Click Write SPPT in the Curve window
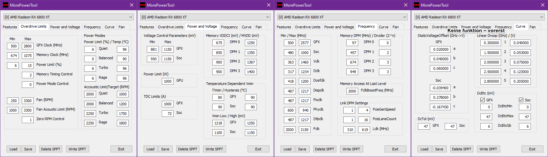This screenshot has width=548, height=157. point(488,149)
